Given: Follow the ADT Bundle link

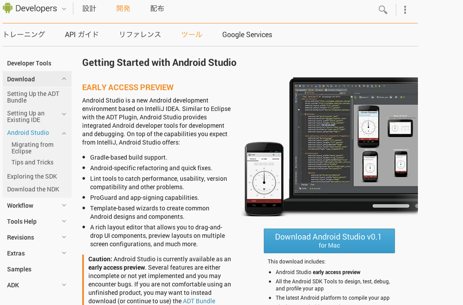Looking at the screenshot, I should point(199,301).
